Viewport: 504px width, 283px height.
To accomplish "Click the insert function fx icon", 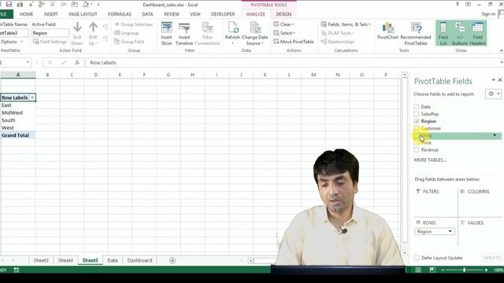I will 77,63.
